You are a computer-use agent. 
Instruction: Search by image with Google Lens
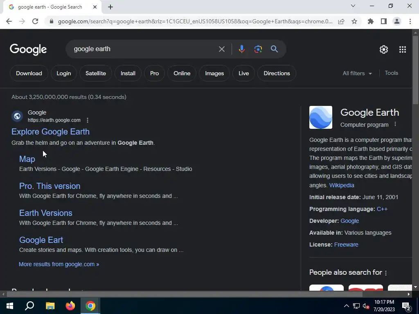tap(258, 49)
